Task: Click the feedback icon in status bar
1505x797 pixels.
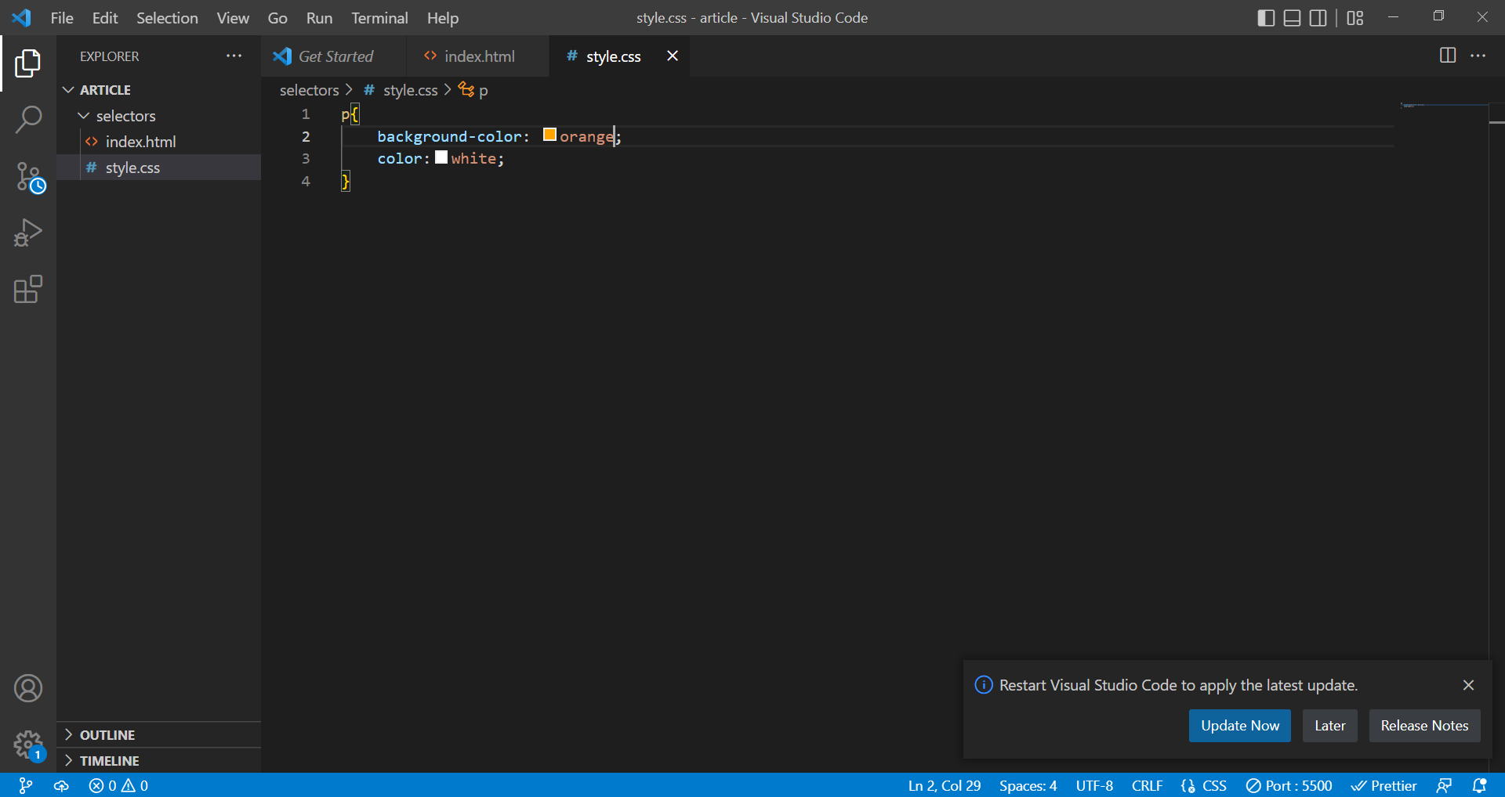Action: point(1444,785)
